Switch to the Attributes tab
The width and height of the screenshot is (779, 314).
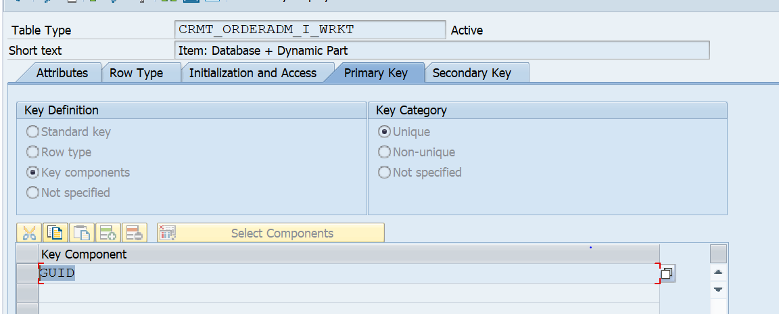(62, 73)
